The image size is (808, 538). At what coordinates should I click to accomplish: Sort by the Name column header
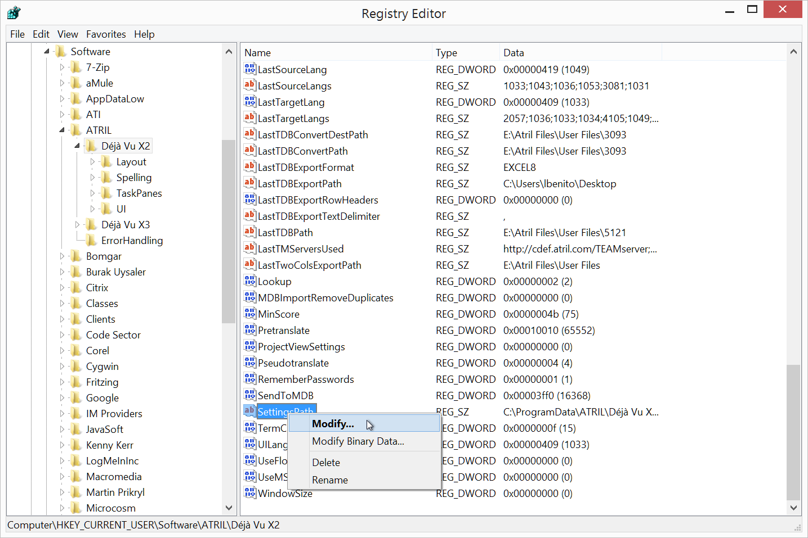click(x=336, y=52)
